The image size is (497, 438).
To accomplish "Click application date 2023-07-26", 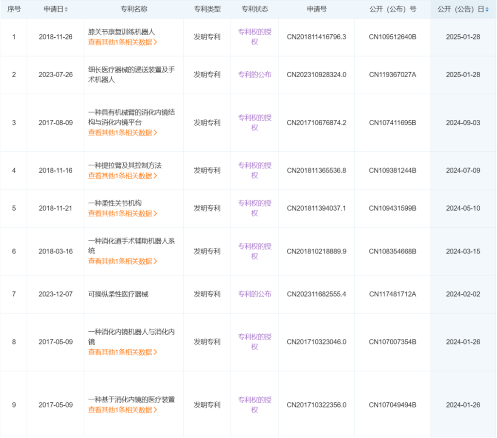I will [56, 75].
